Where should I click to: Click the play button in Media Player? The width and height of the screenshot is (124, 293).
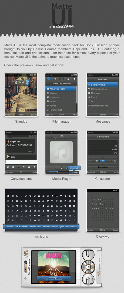tap(61, 168)
